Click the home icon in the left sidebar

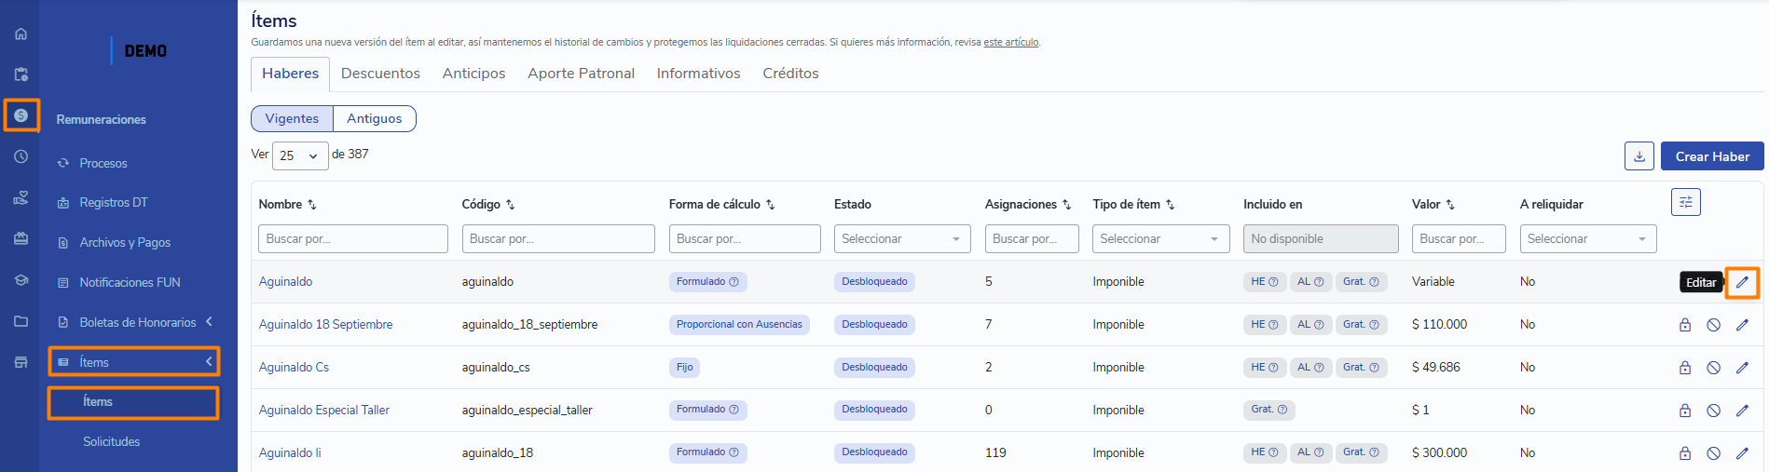21,34
